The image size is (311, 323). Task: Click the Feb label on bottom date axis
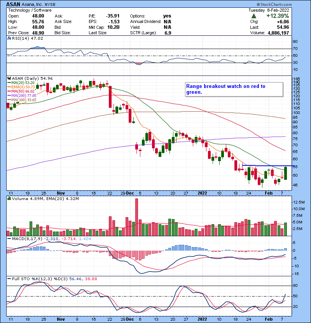click(x=269, y=319)
